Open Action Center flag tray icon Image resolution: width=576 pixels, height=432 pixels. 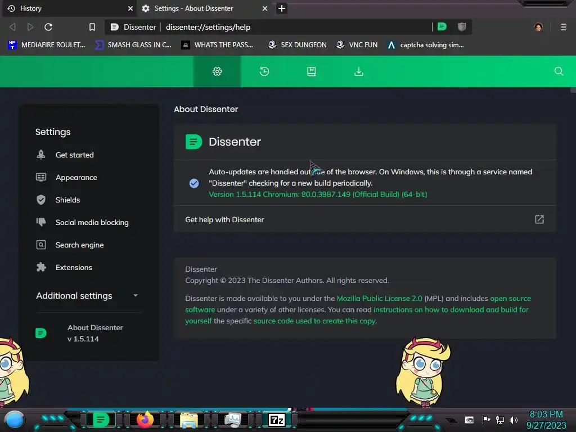pyautogui.click(x=486, y=420)
